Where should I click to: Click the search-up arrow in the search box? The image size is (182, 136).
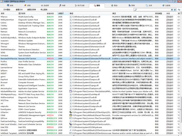click(x=172, y=10)
